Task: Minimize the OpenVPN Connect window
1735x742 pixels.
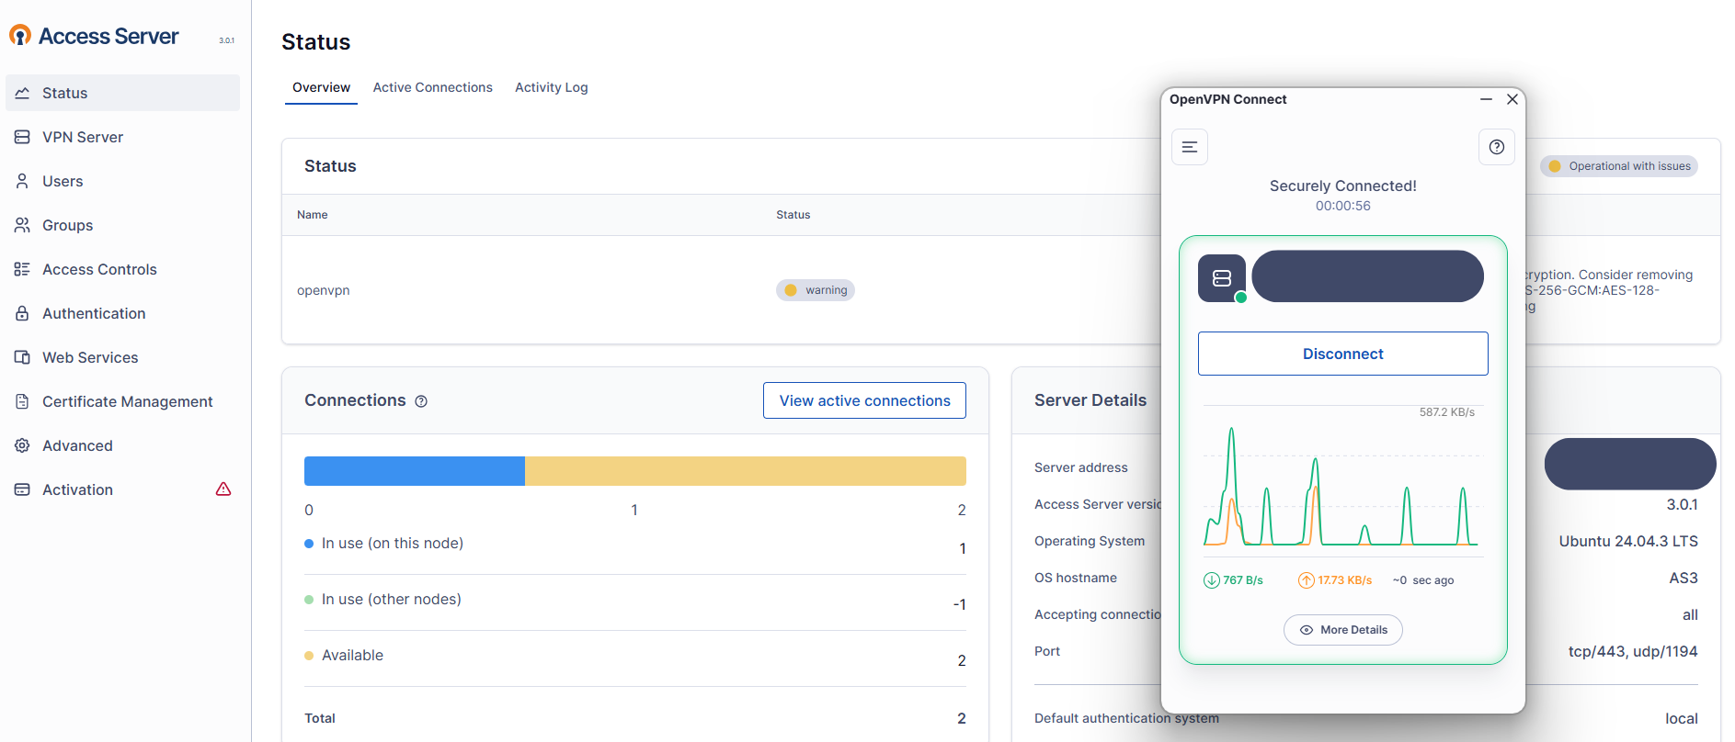Action: click(1486, 99)
